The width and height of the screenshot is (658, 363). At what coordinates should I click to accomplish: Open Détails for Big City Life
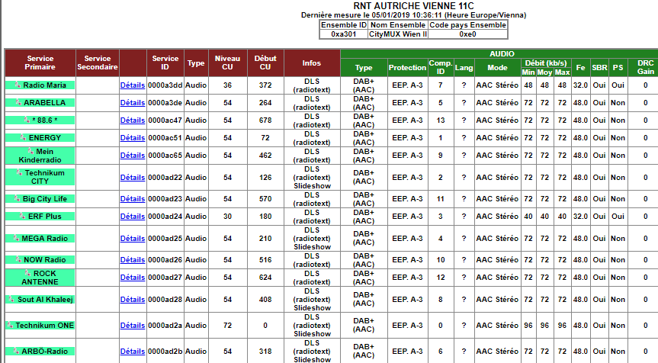[x=133, y=199]
